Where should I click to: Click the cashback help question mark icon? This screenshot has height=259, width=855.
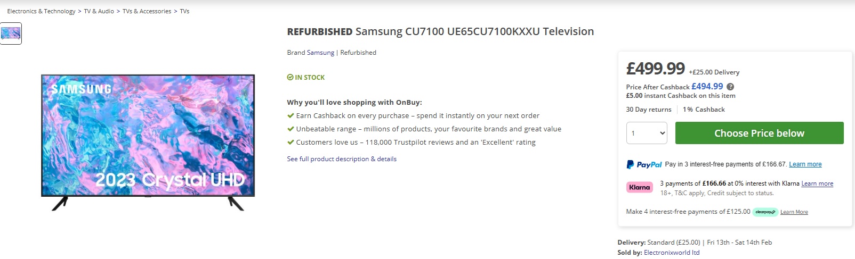[730, 87]
